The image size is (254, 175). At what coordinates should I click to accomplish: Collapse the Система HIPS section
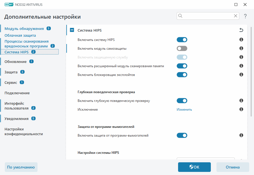[72, 30]
